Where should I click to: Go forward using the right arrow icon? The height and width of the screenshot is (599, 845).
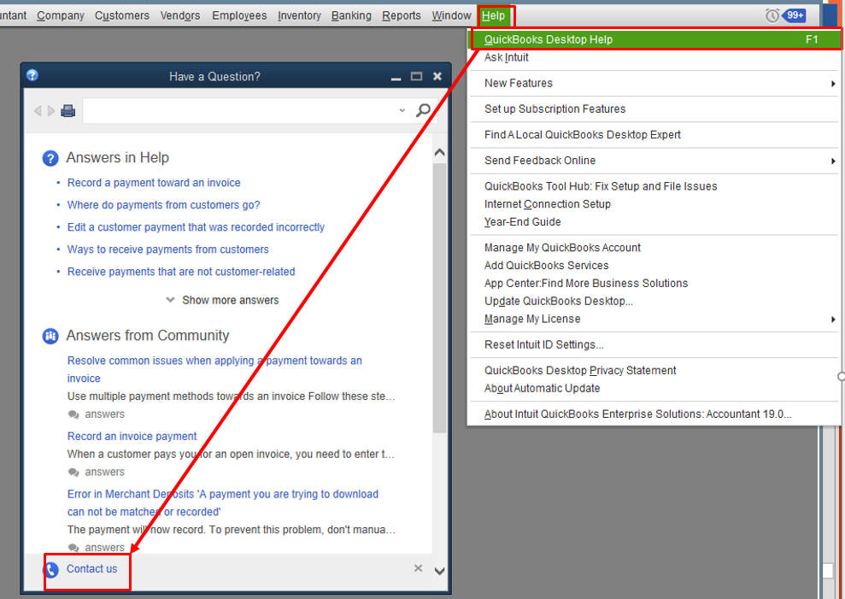point(51,111)
